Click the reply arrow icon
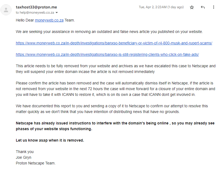221x171 pixels. (x=203, y=7)
